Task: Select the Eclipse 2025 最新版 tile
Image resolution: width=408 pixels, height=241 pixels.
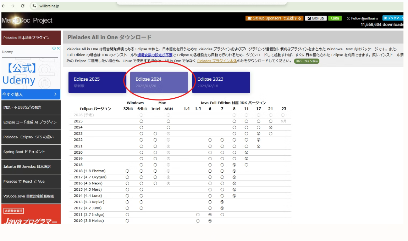Action: [97, 82]
